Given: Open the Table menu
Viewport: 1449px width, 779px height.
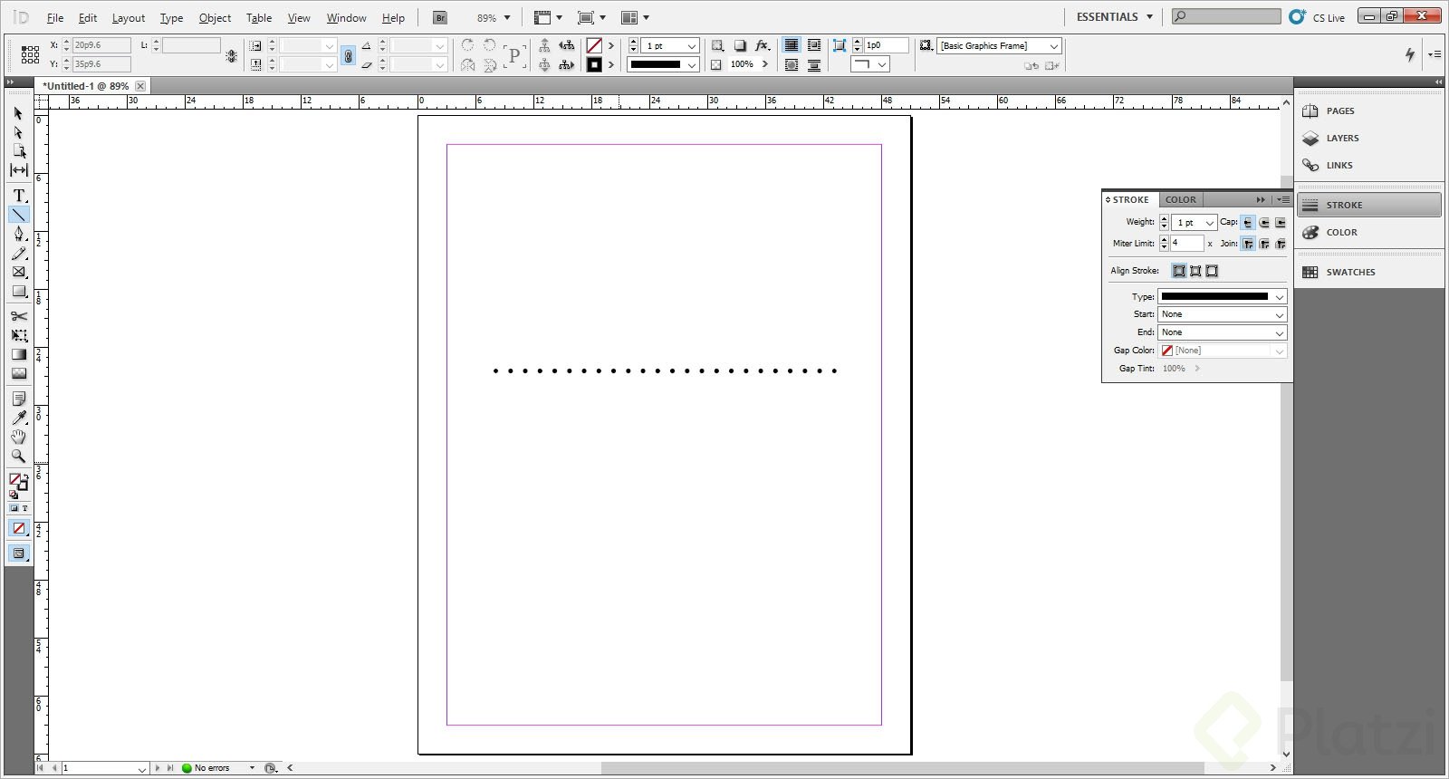Looking at the screenshot, I should click(x=259, y=17).
